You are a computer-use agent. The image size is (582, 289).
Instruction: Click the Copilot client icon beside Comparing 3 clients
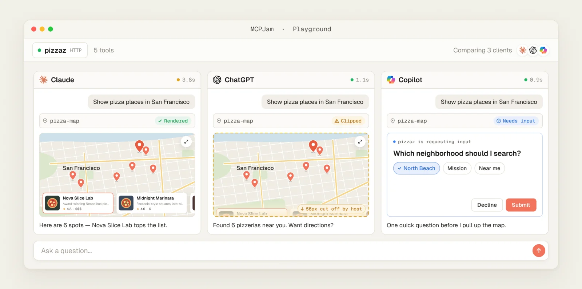pyautogui.click(x=543, y=50)
